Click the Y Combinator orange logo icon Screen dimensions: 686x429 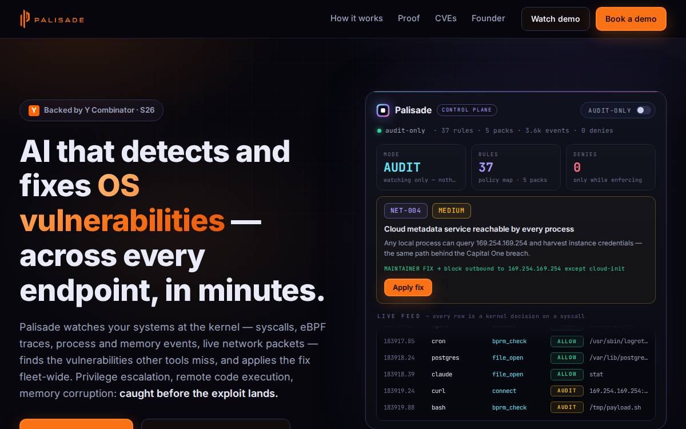[x=34, y=110]
